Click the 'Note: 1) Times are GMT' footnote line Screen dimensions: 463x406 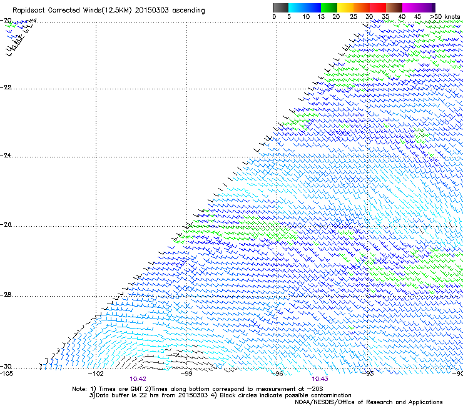pos(198,389)
